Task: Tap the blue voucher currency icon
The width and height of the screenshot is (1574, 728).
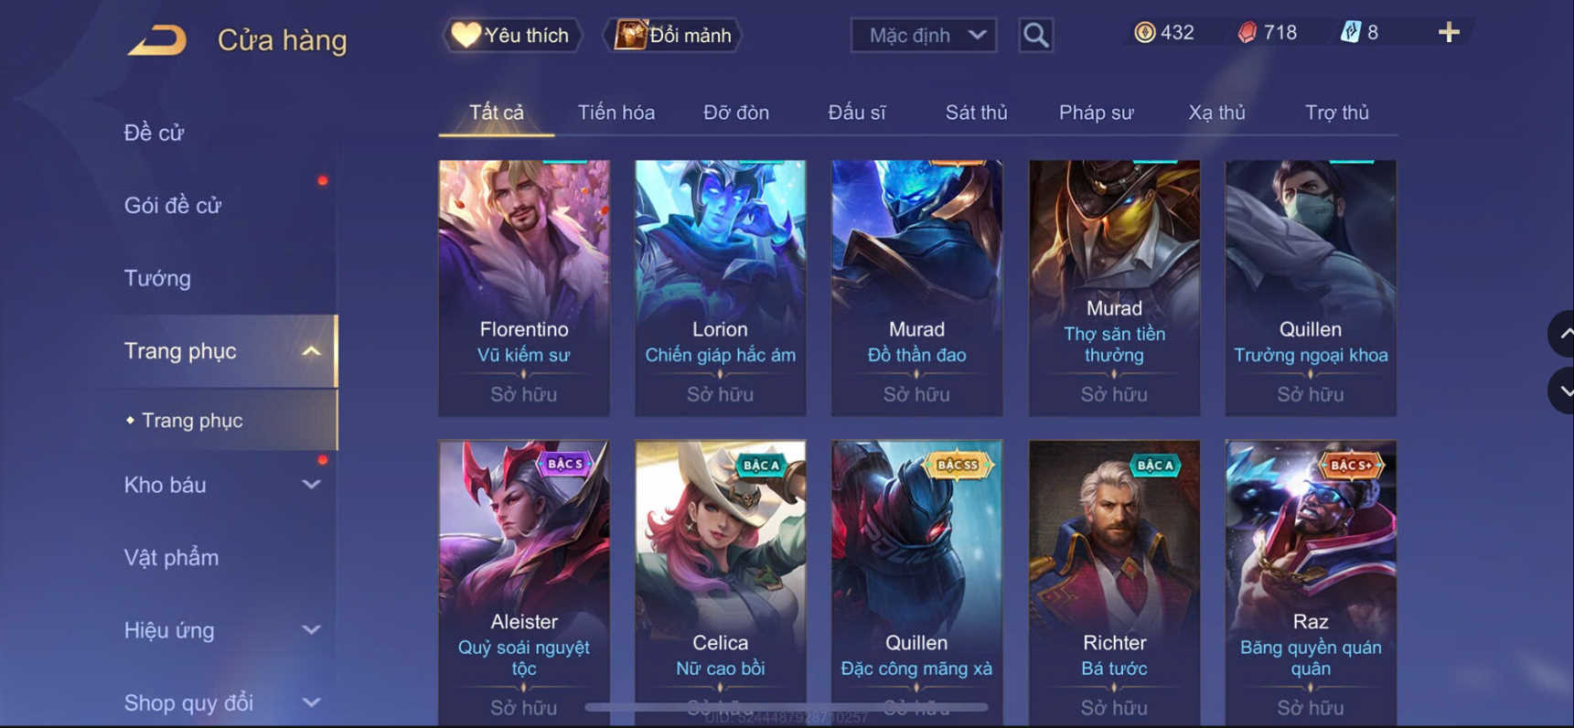Action: click(x=1350, y=33)
